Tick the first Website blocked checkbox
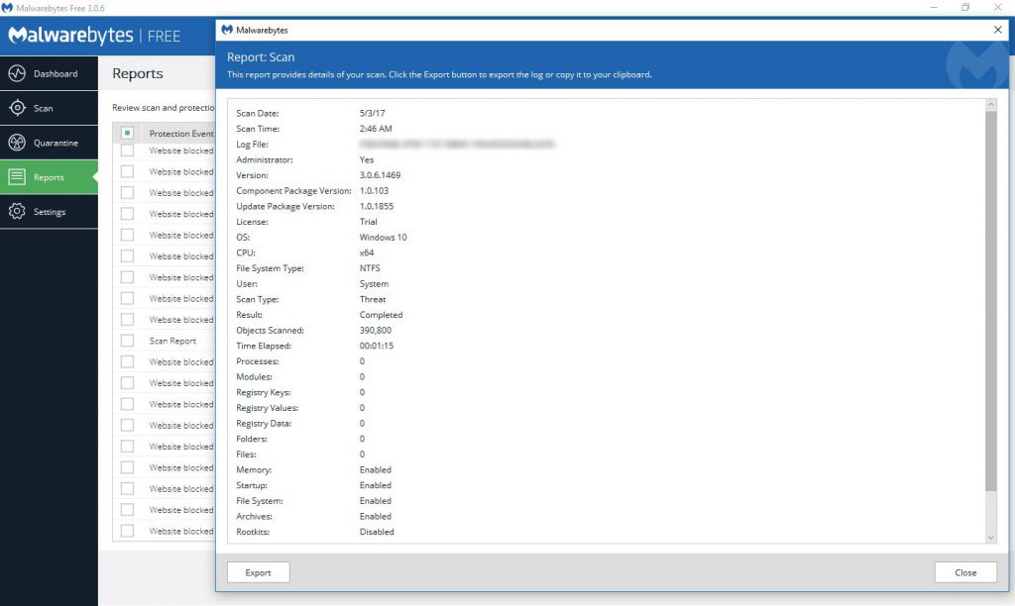Image resolution: width=1015 pixels, height=606 pixels. click(x=127, y=151)
